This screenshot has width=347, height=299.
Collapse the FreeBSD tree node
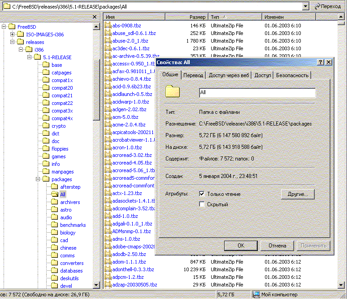4,27
